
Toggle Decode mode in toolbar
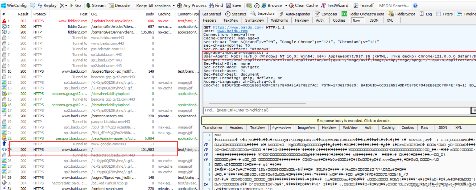point(119,5)
